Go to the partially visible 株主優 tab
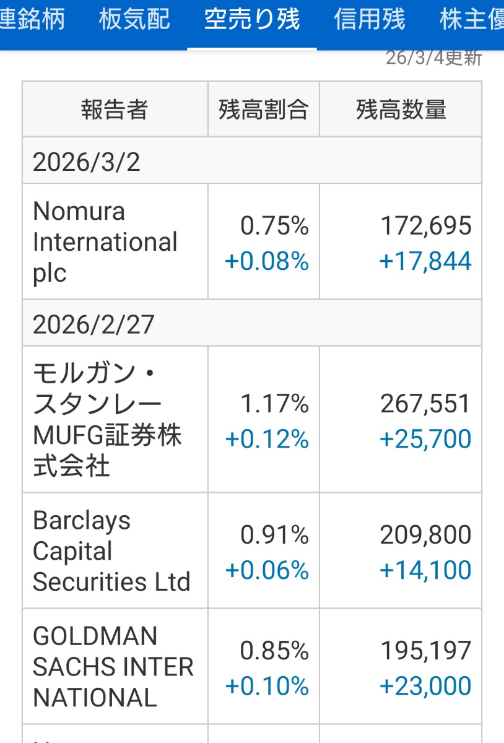The height and width of the screenshot is (743, 504). tap(472, 20)
